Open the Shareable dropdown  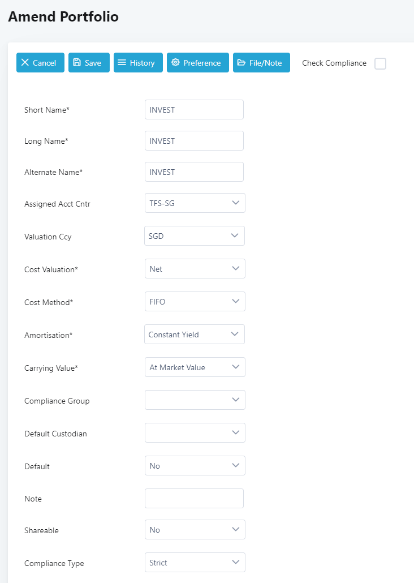[195, 530]
